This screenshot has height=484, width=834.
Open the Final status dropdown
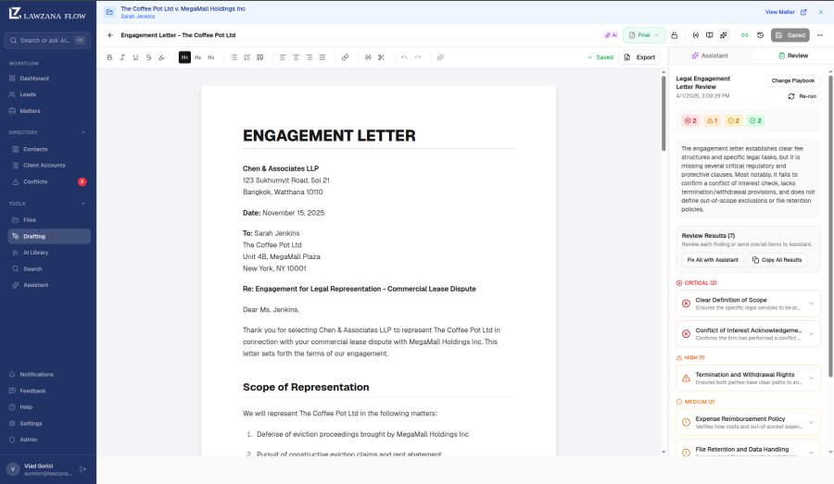click(x=644, y=35)
